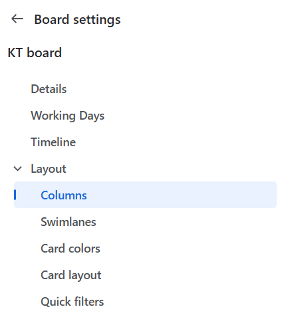
Task: Click the Board settings heading
Action: pos(77,19)
